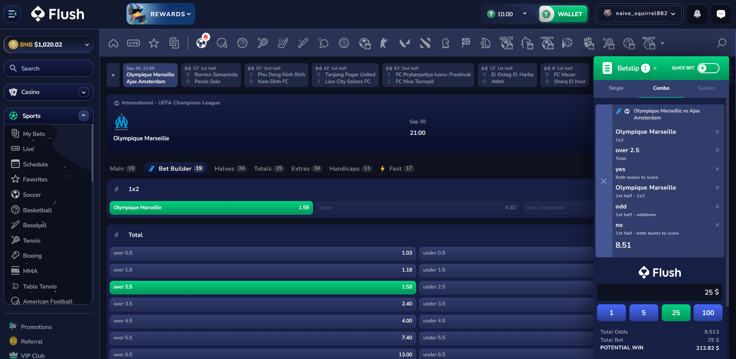Open the notifications bell

[x=697, y=14]
